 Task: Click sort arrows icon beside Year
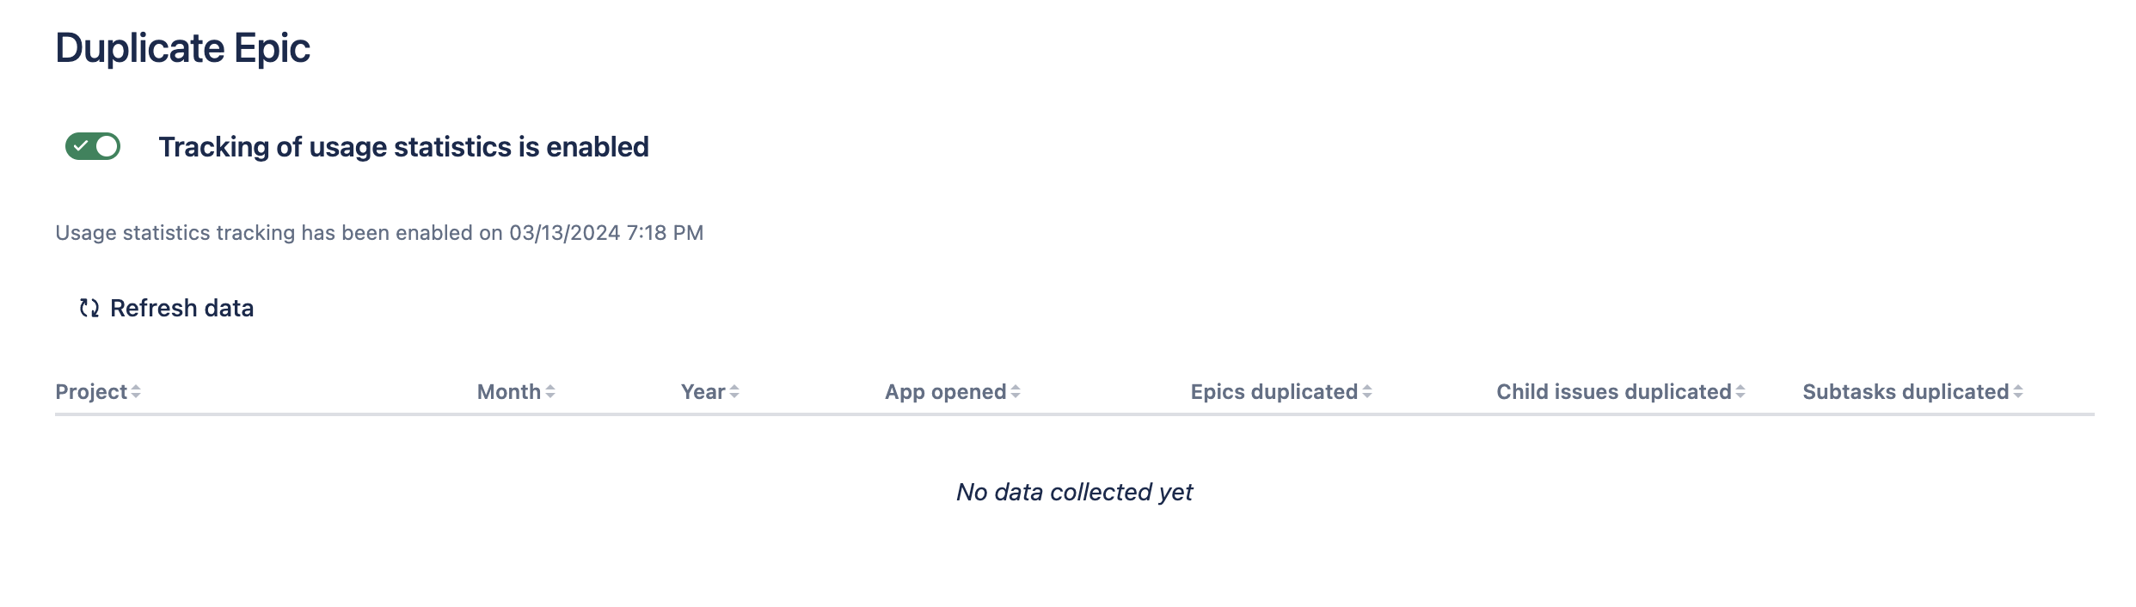734,392
